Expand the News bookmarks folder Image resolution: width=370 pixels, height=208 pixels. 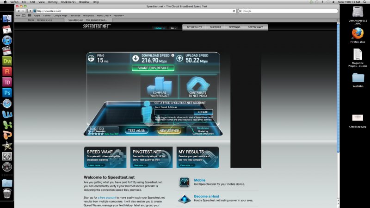(104, 16)
